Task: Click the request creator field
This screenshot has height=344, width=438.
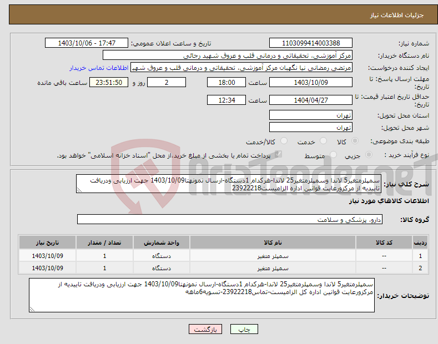Action: [241, 68]
